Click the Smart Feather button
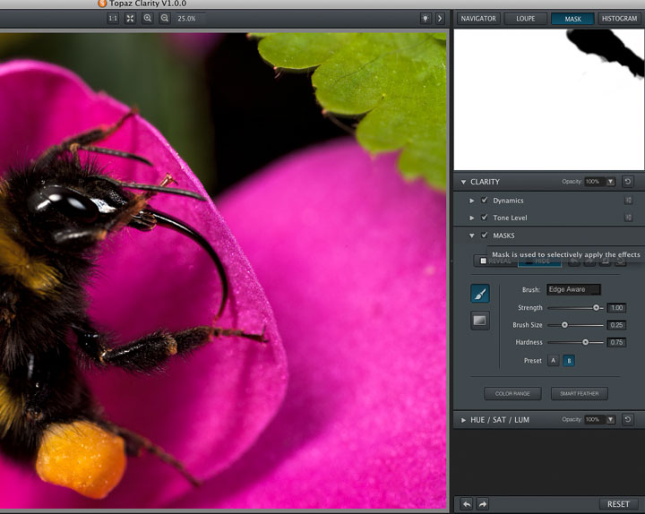645x514 pixels. point(580,393)
